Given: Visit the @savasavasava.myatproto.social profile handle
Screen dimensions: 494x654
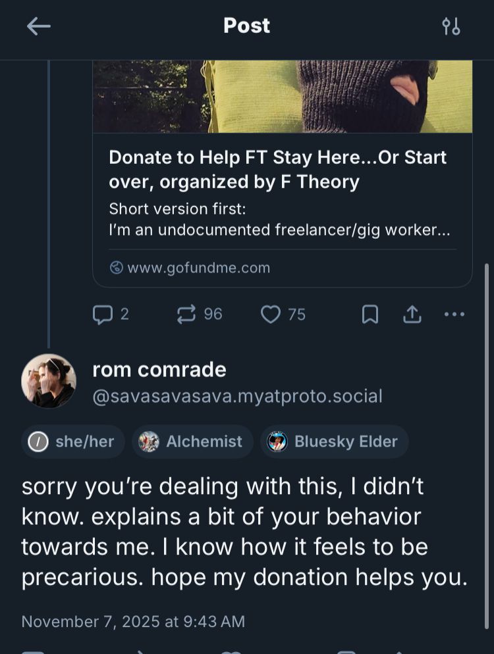Looking at the screenshot, I should [237, 396].
